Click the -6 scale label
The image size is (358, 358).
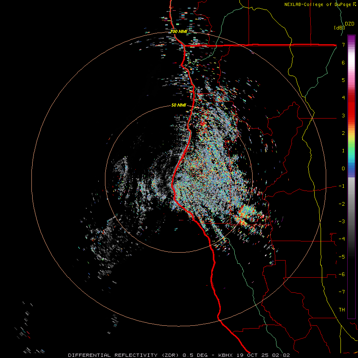342,274
